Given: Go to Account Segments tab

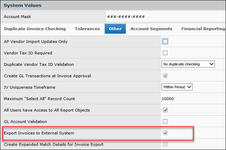Looking at the screenshot, I should (151, 29).
